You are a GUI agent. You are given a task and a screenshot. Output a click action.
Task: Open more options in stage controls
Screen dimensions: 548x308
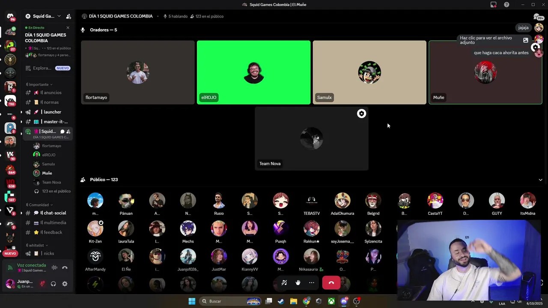point(312,283)
